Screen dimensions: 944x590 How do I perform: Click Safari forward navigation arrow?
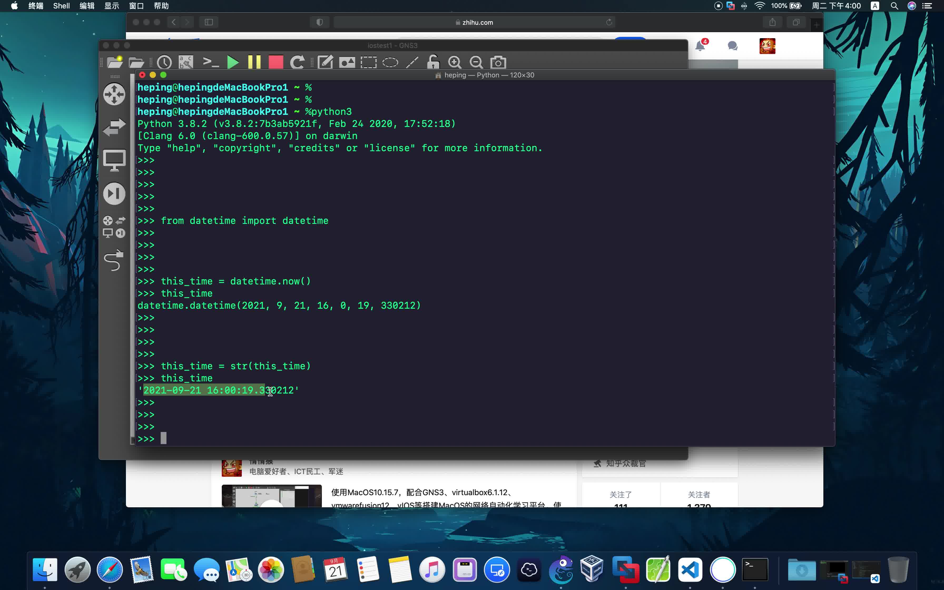tap(187, 22)
